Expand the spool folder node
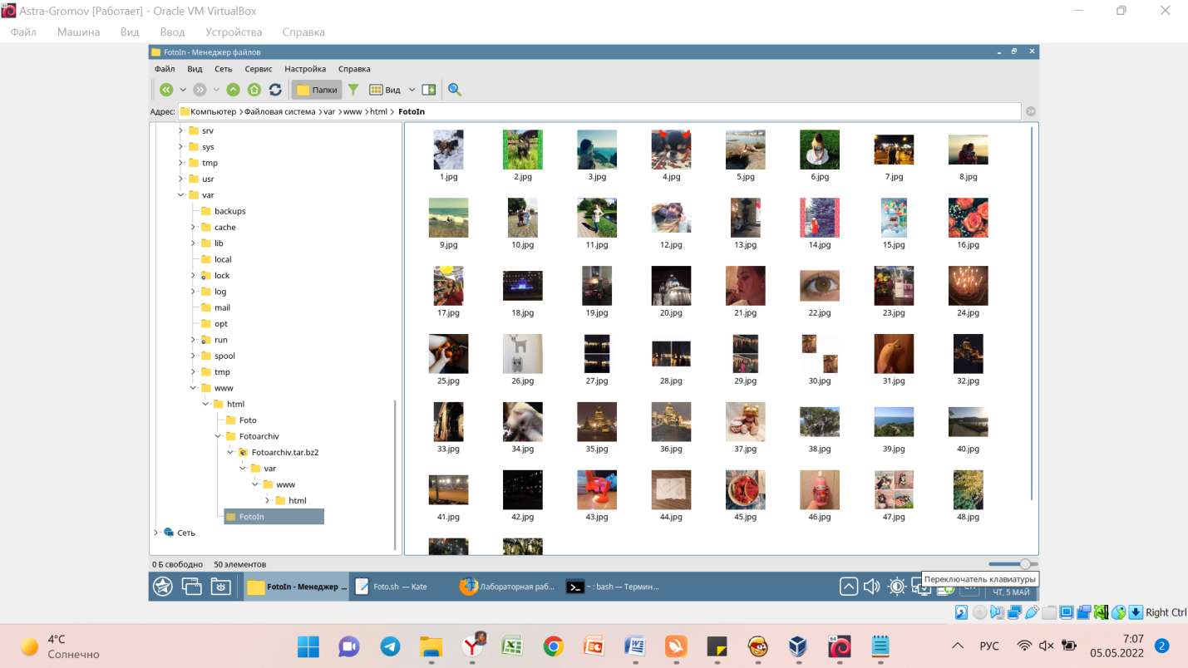 (x=194, y=356)
